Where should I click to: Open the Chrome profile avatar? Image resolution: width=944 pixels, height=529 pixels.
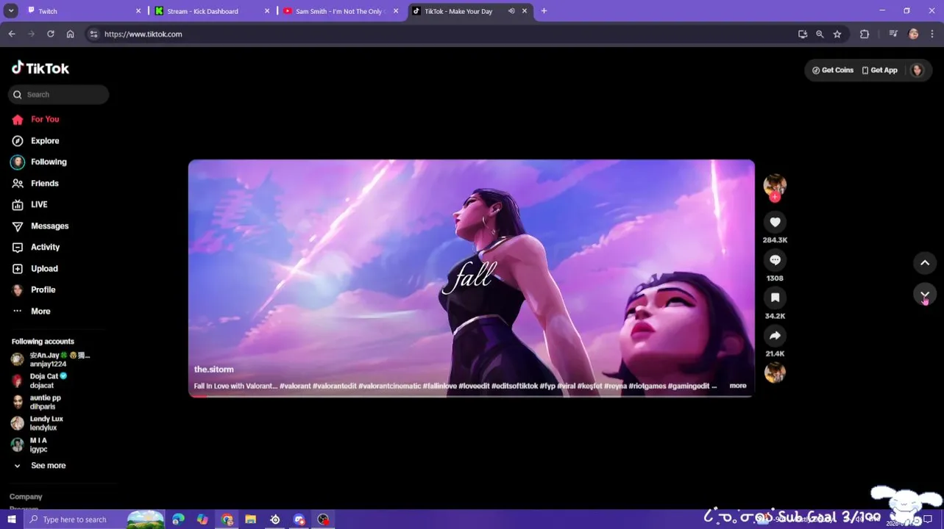pyautogui.click(x=914, y=34)
